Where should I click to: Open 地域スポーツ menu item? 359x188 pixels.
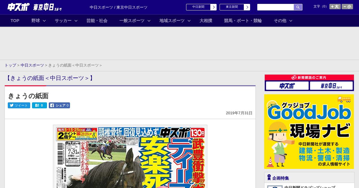[x=172, y=21]
